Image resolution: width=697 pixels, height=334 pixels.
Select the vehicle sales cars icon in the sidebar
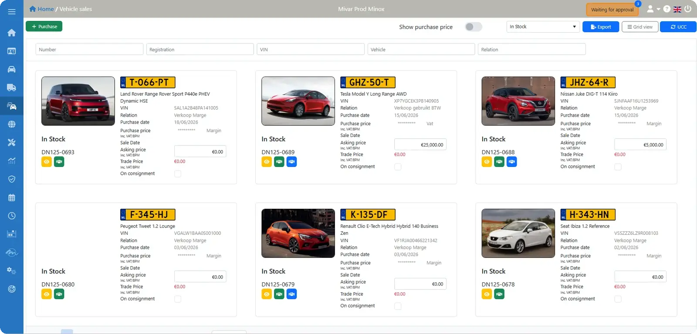[12, 106]
